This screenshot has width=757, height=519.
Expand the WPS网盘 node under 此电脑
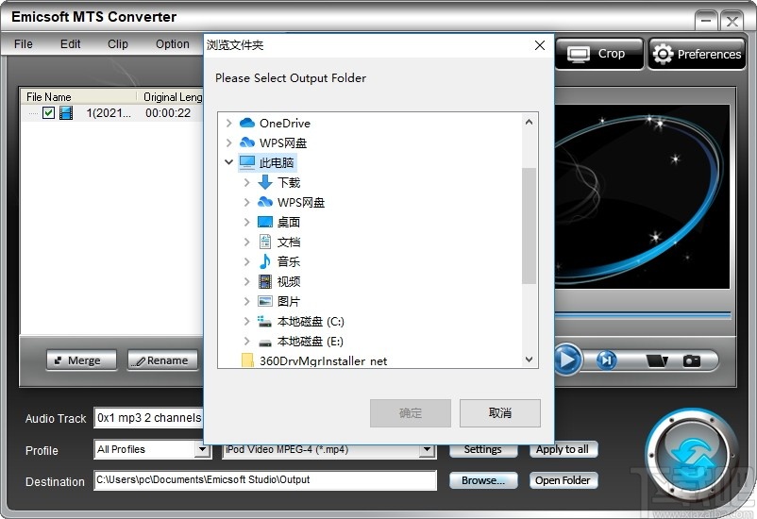click(246, 202)
